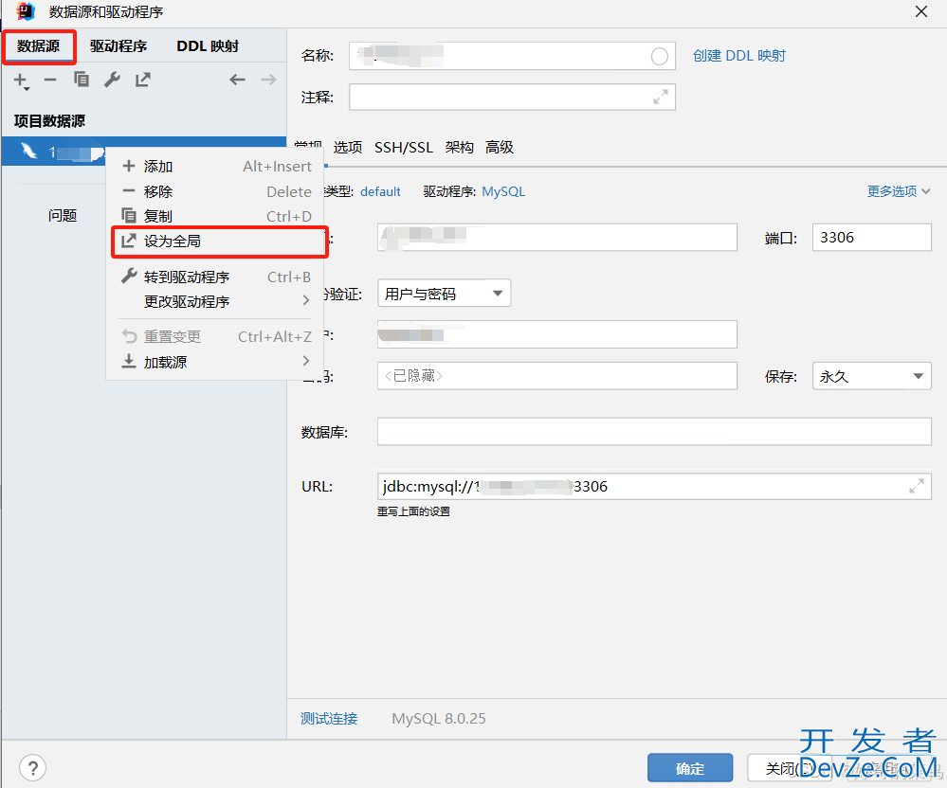Click the back arrow in toolbar
This screenshot has height=788, width=947.
coord(237,81)
